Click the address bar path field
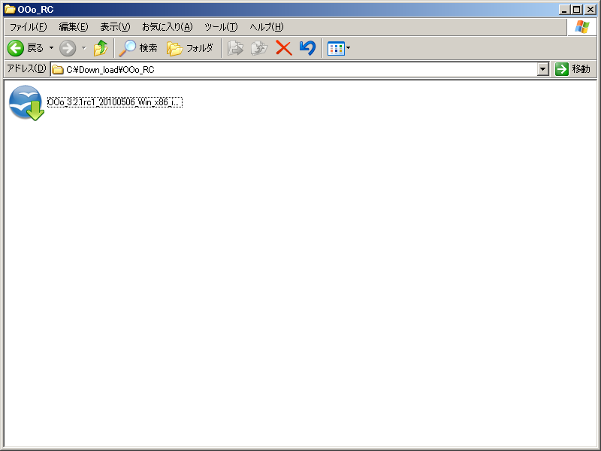Screen dimensions: 601x451 tap(294, 69)
